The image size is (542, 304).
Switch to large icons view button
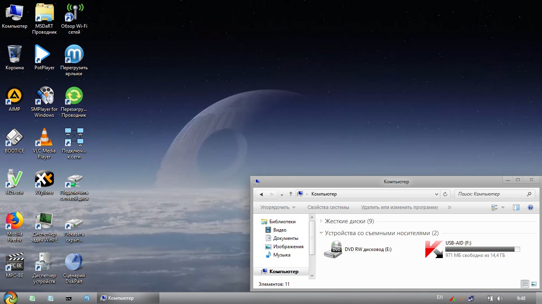[x=533, y=284]
